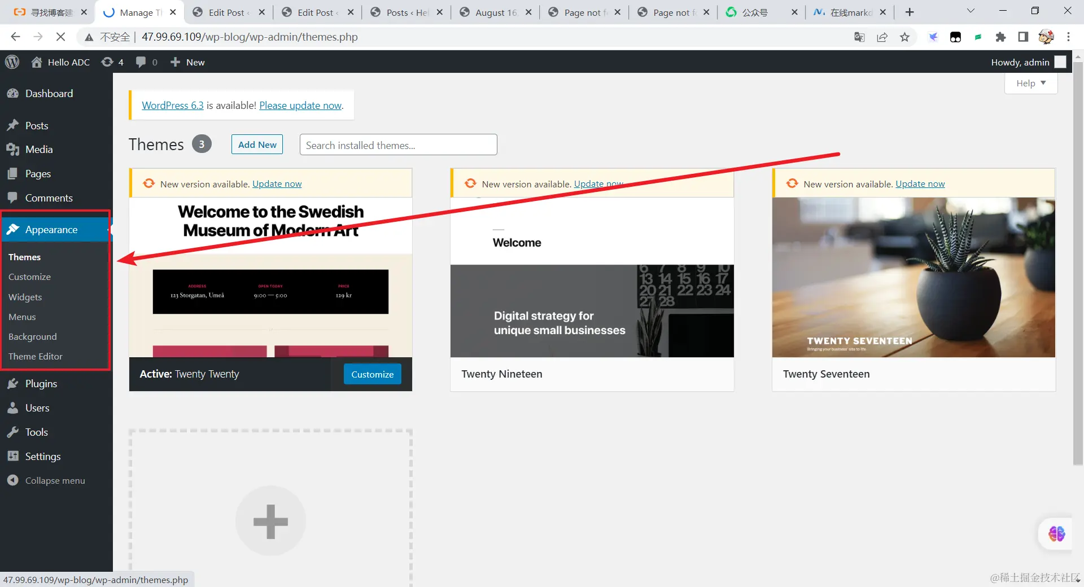Click the translate page icon
Image resolution: width=1084 pixels, height=587 pixels.
pos(859,37)
